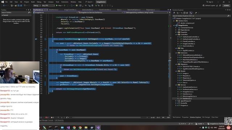Image resolution: width=232 pixels, height=130 pixels.
Task: Select AppDbContext.cs in Solution Explorer
Action: coord(188,51)
